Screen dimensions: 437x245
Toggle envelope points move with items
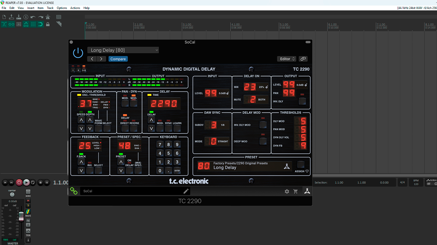pos(26,24)
